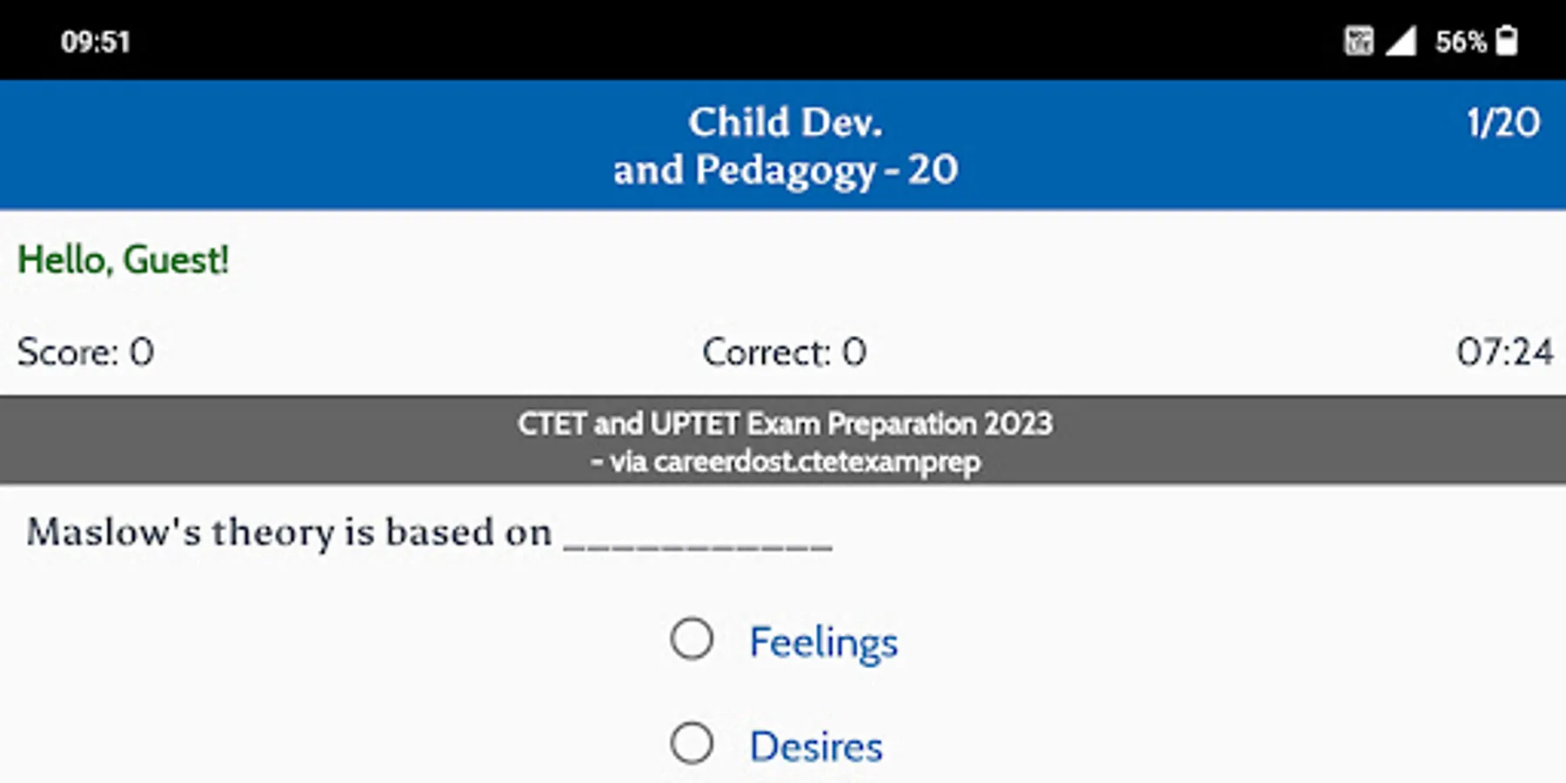The height and width of the screenshot is (783, 1566).
Task: Select the Feelings radio button
Action: (x=692, y=639)
